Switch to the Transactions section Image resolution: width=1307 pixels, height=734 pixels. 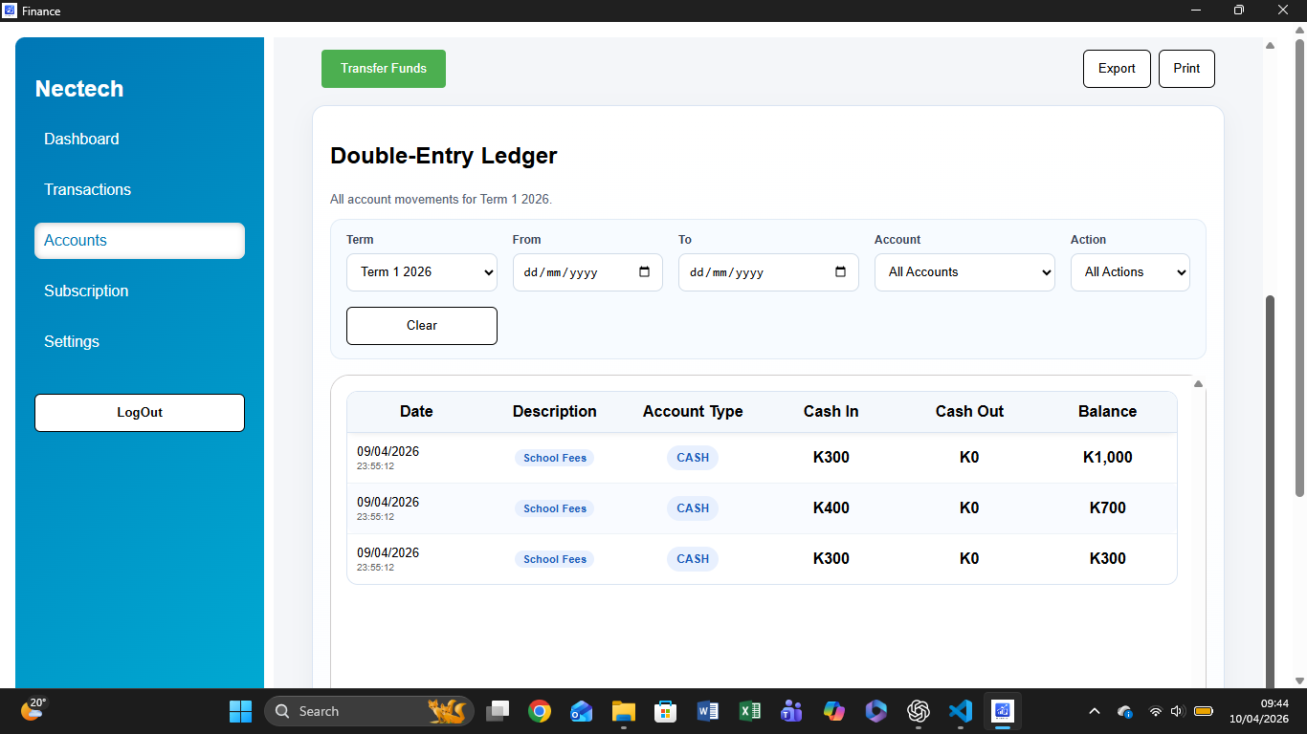[x=87, y=189]
